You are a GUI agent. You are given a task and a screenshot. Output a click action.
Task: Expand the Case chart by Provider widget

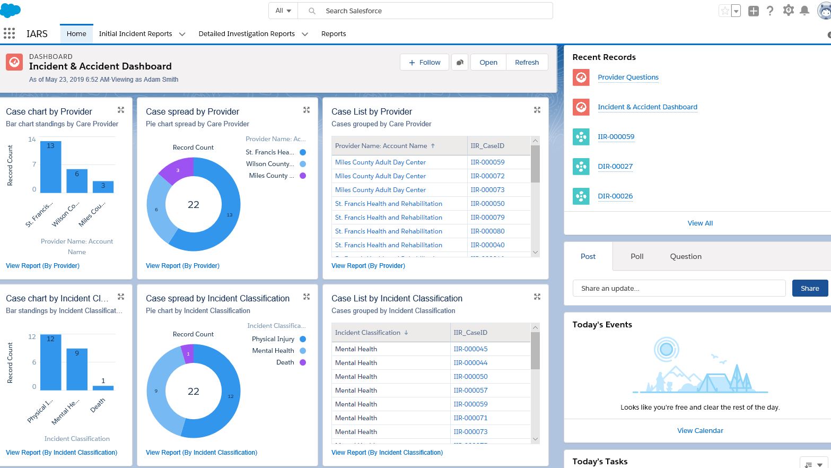pyautogui.click(x=120, y=110)
